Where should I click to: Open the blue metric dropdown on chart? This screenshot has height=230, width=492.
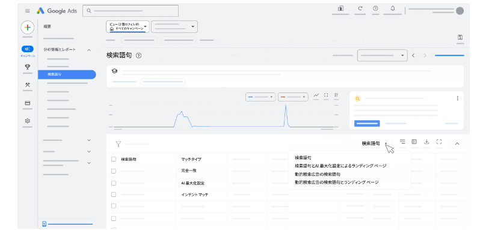pyautogui.click(x=260, y=97)
